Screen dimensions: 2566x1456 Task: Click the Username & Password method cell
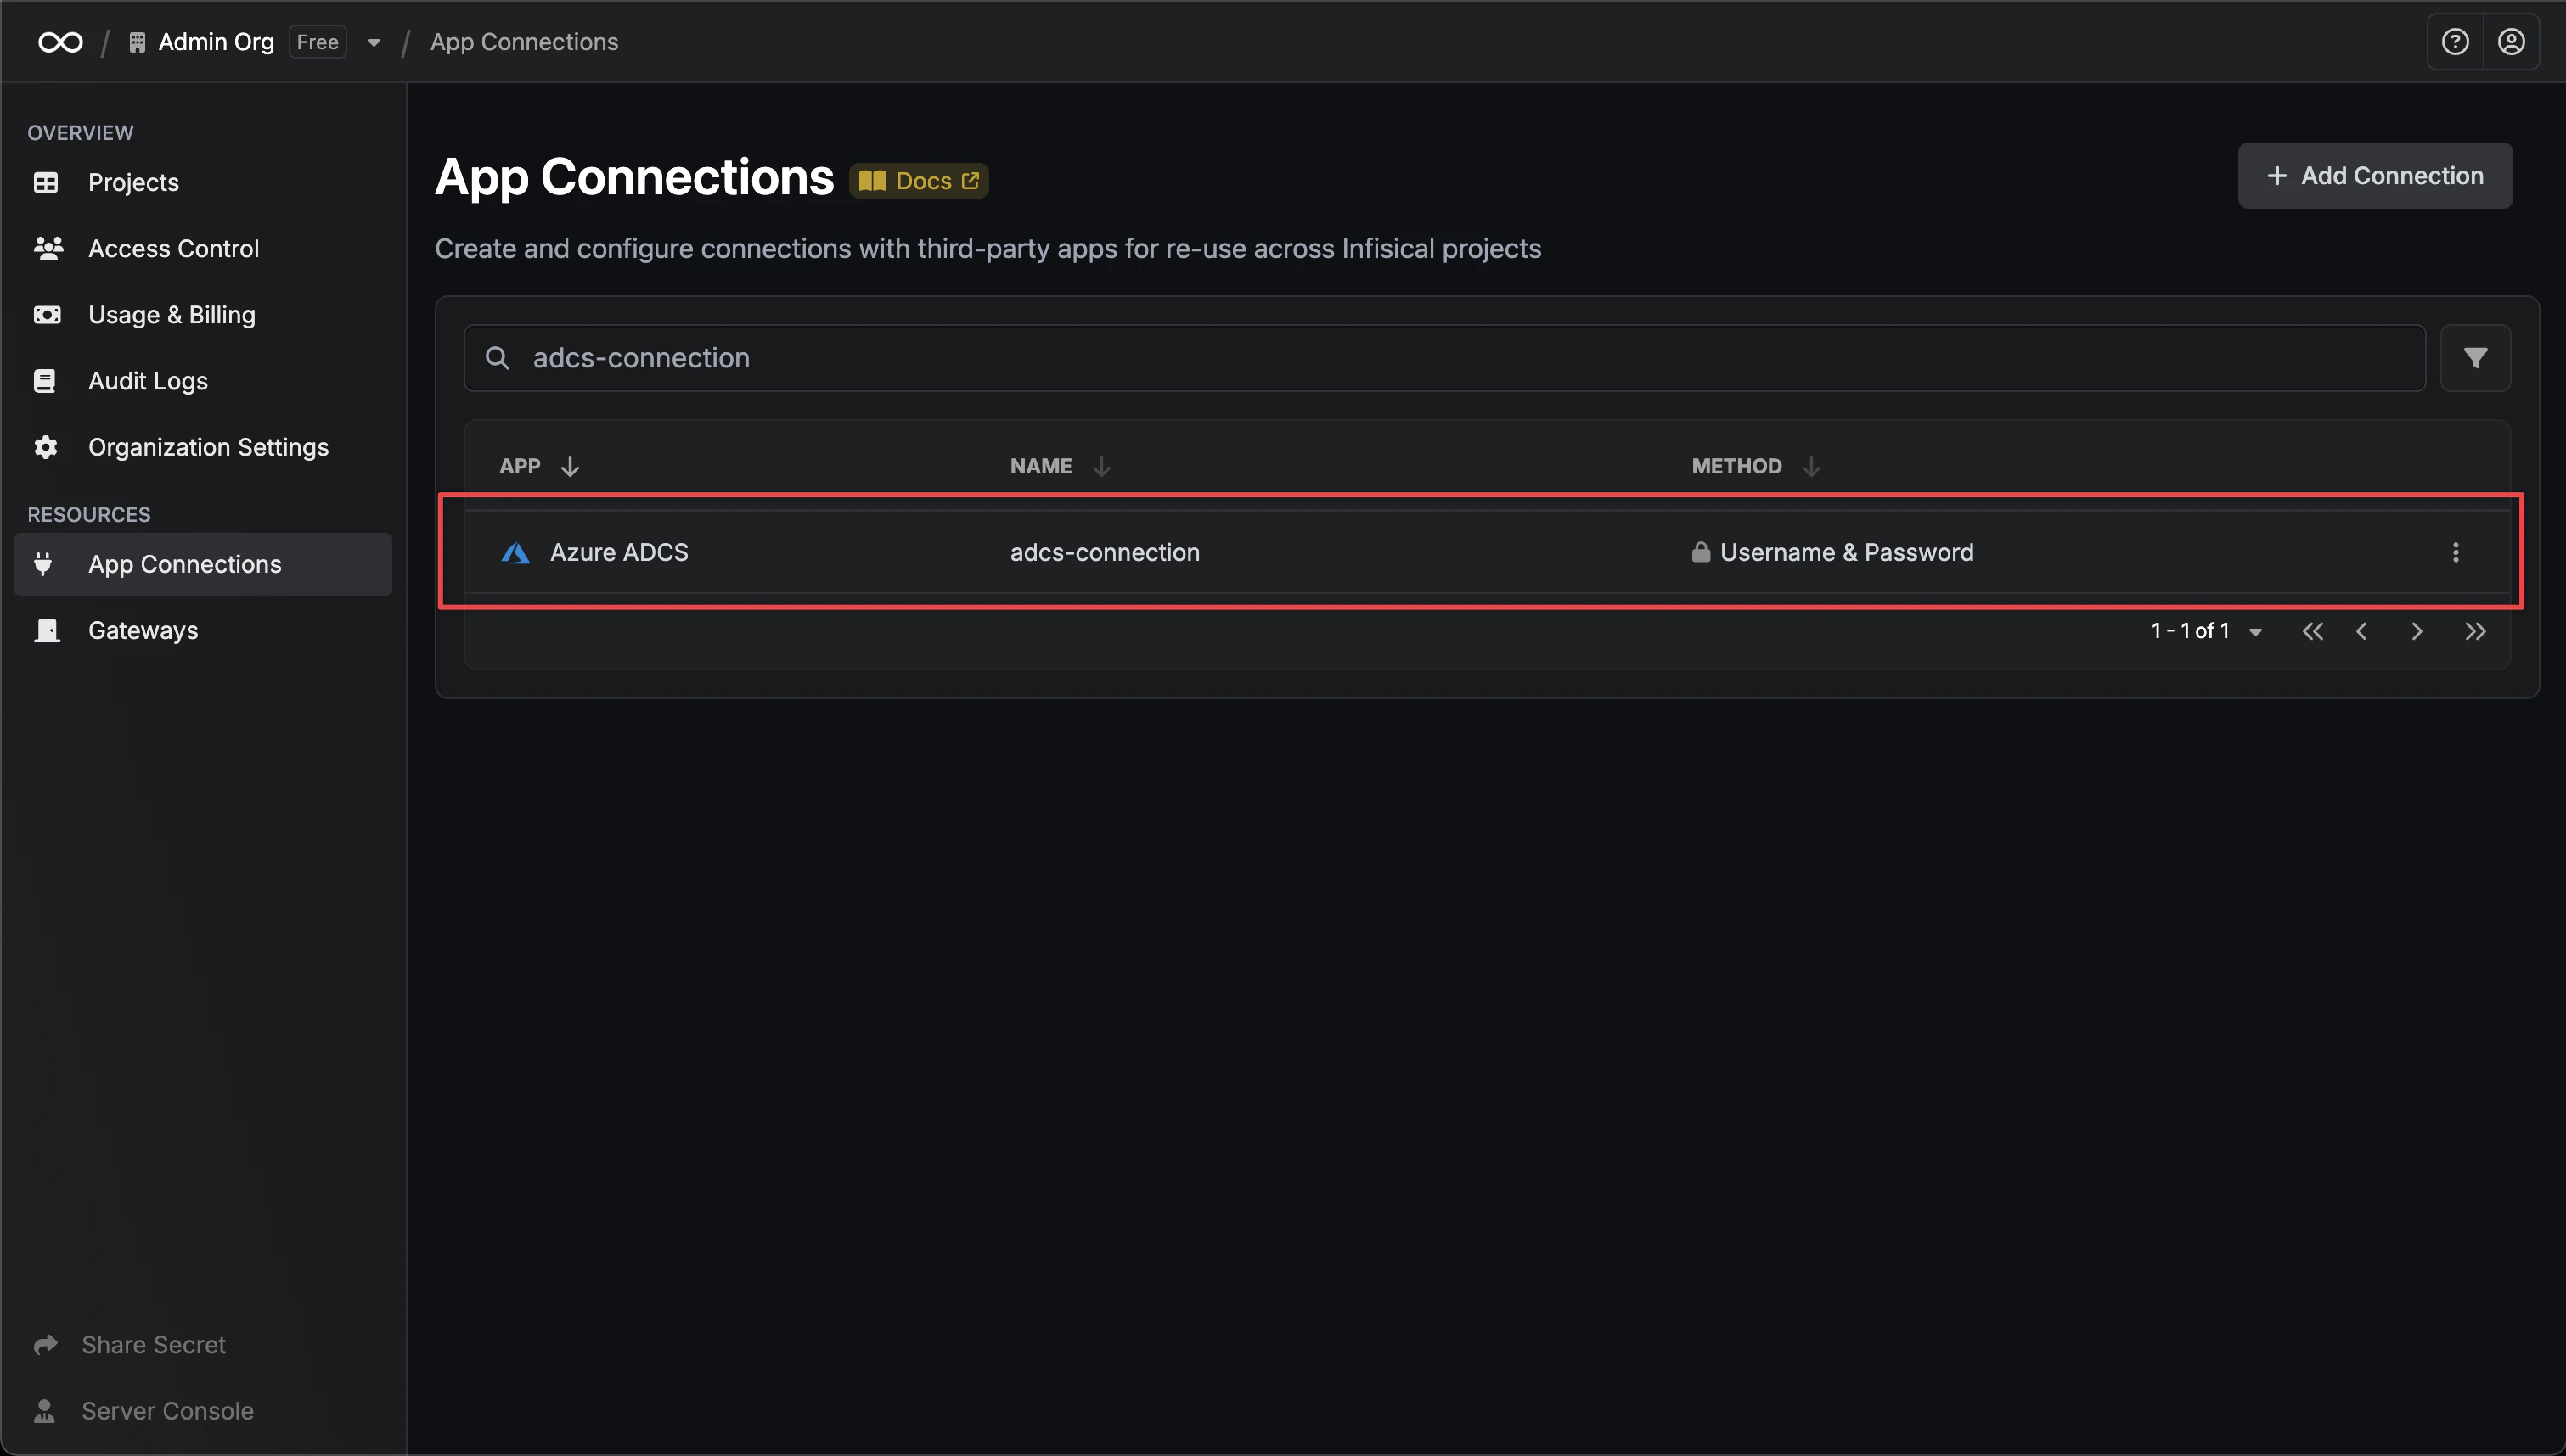pyautogui.click(x=1846, y=552)
